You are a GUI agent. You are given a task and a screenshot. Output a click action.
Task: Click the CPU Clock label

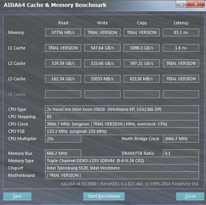click(x=18, y=124)
